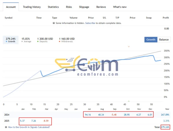Screen dimensions: 173x131
Task: Toggle the 15.83% Average series
Action: [26, 40]
